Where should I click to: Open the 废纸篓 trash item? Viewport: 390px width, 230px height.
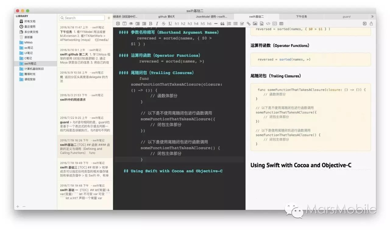[35, 37]
